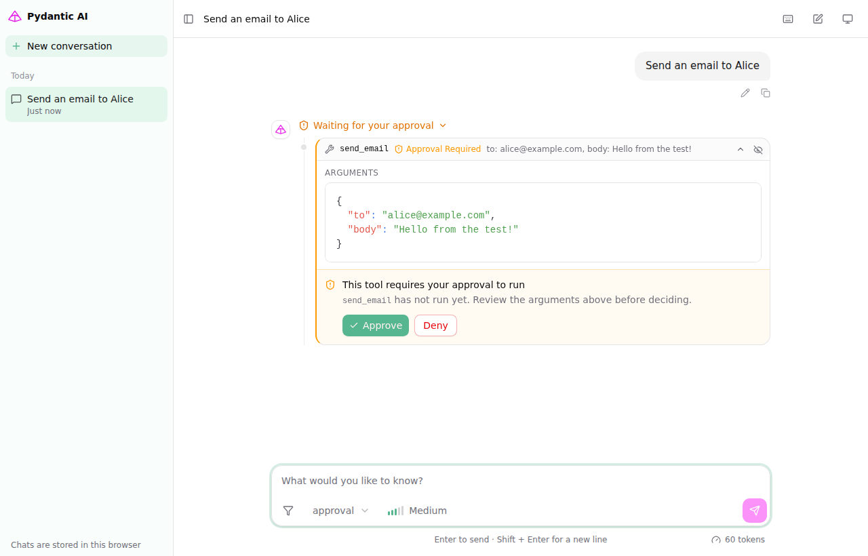Change the Medium effort level selector
Image resolution: width=868 pixels, height=556 pixels.
point(417,511)
